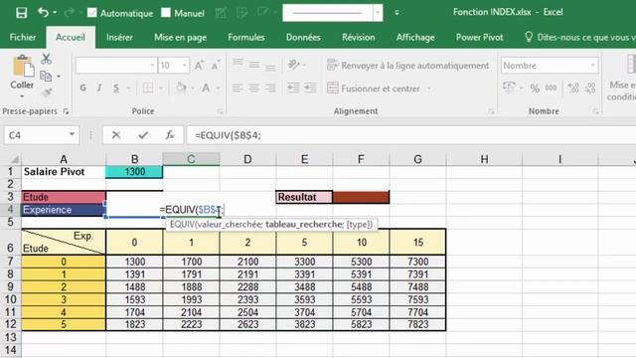The height and width of the screenshot is (358, 636).
Task: Click the accounting number format icon
Action: click(x=509, y=88)
